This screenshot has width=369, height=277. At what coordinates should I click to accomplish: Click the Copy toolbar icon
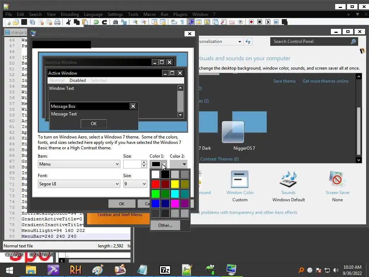[x=77, y=22]
